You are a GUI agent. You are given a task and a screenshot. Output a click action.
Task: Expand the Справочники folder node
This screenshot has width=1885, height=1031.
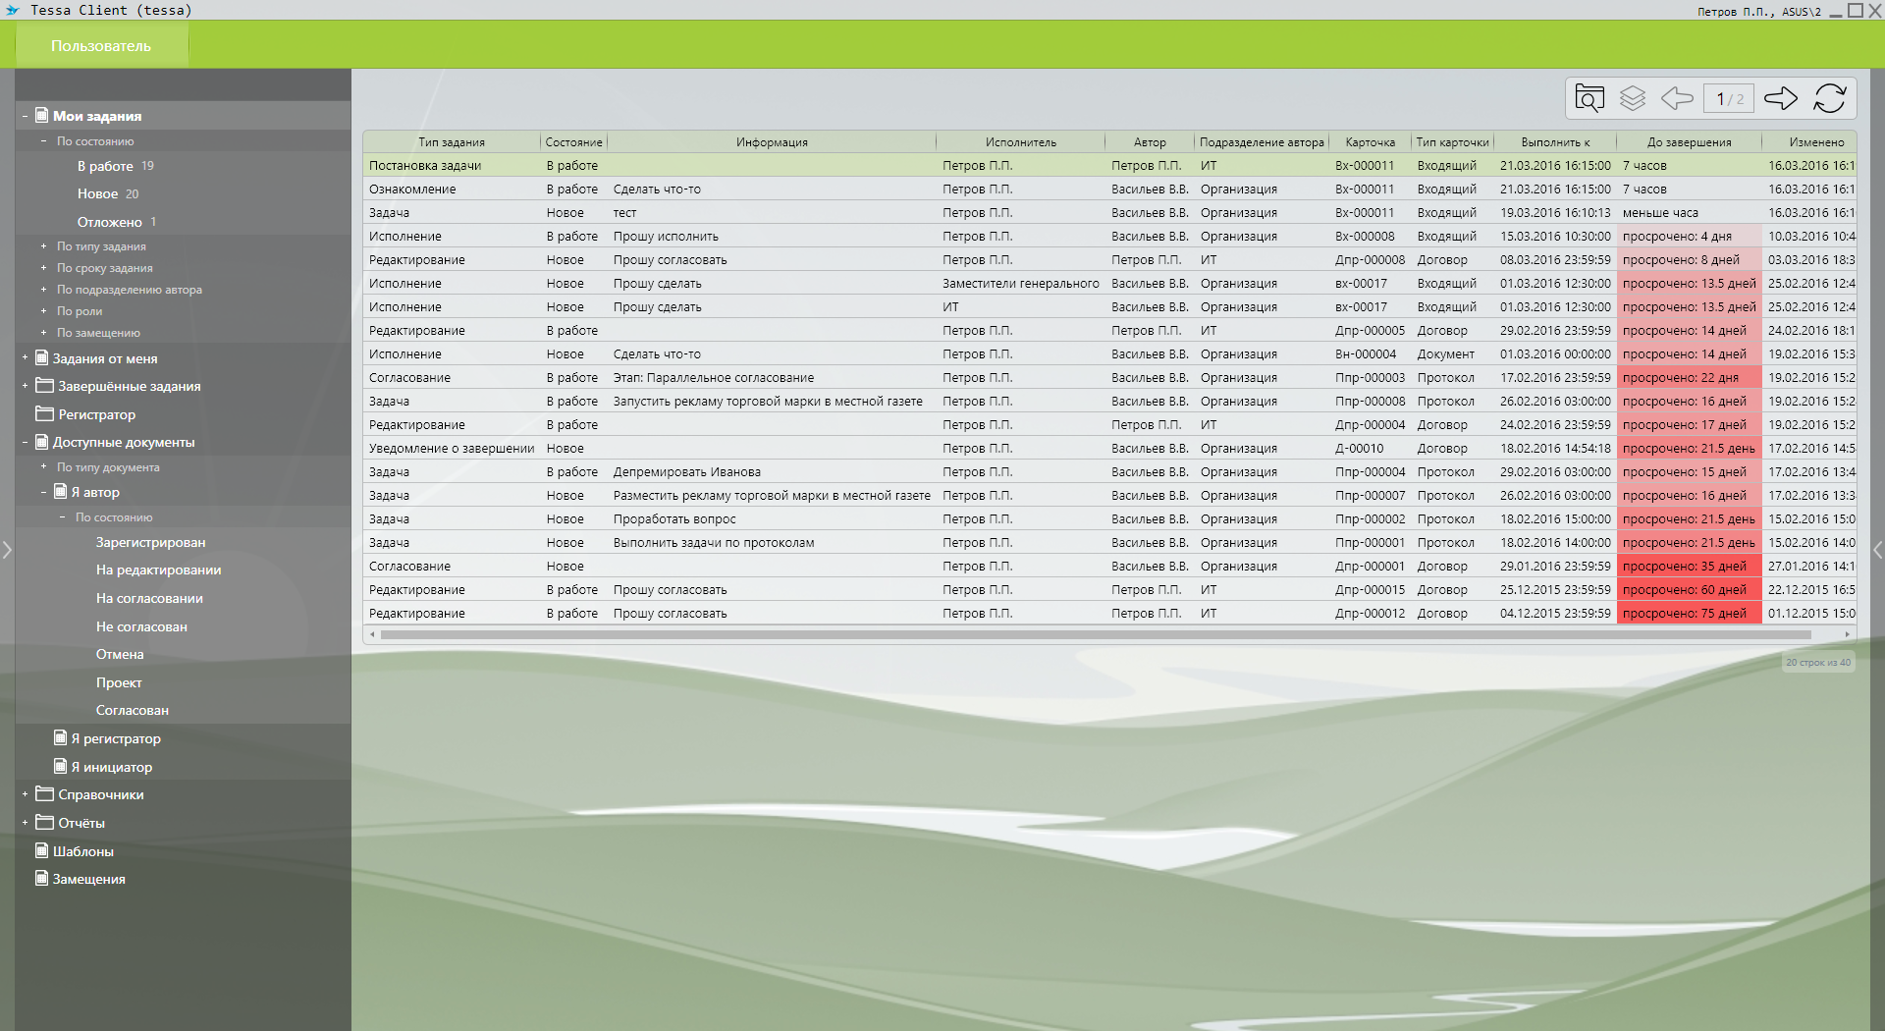[25, 794]
